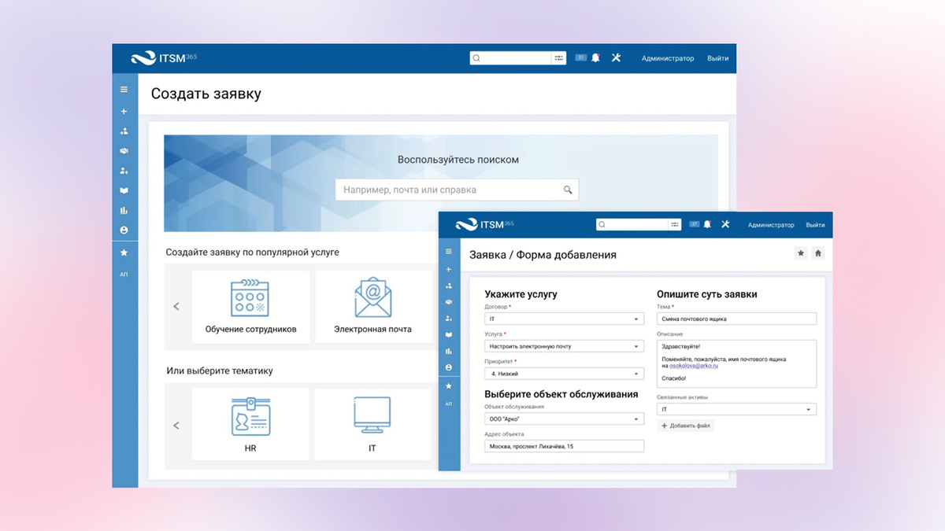Click the user profile icon in the sidebar
The image size is (945, 531).
[x=124, y=230]
